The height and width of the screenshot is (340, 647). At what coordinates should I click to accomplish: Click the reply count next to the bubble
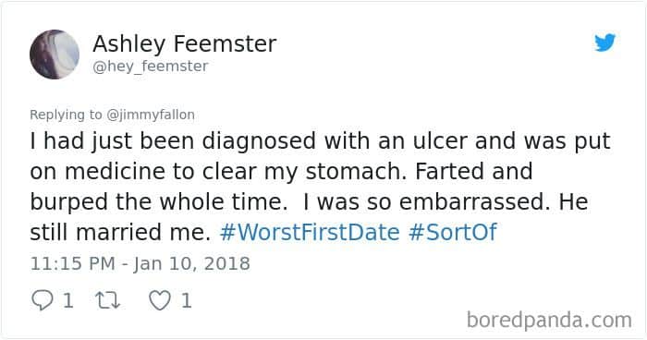coord(68,300)
